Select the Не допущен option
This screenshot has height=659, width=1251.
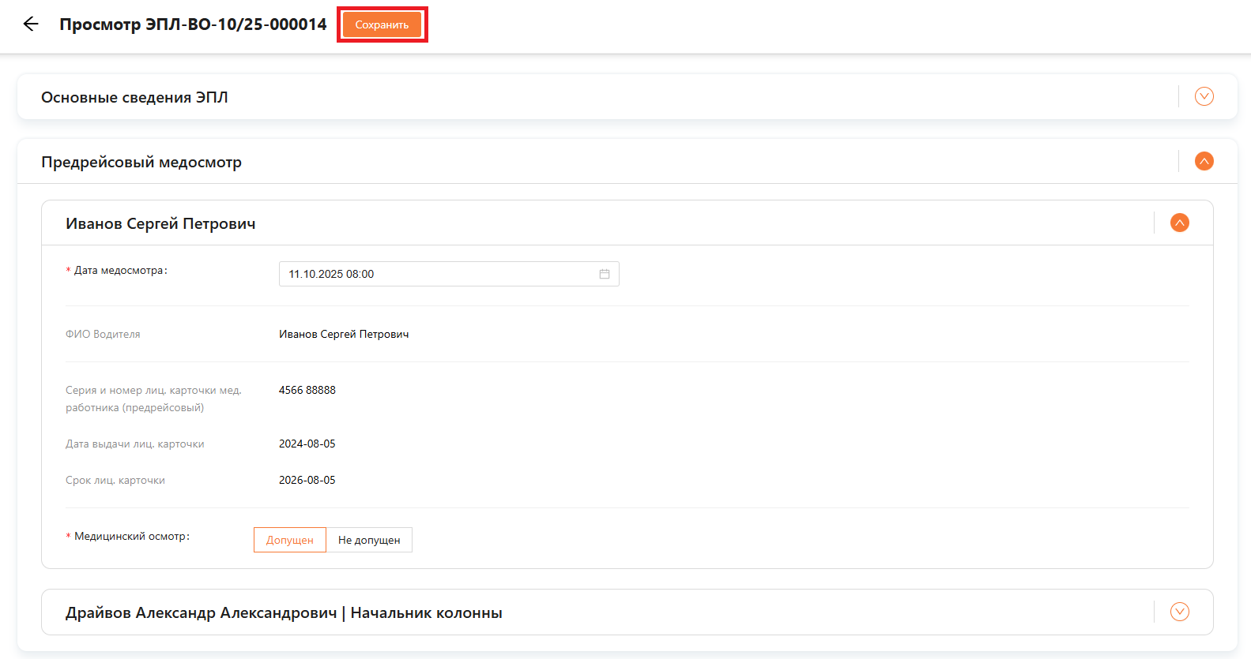coord(369,540)
